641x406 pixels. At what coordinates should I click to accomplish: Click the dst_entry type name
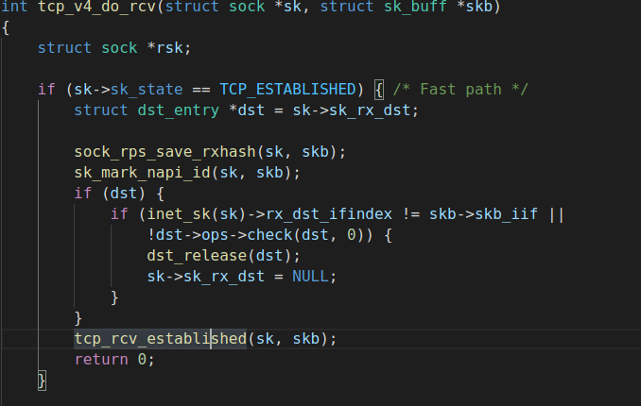tap(179, 110)
